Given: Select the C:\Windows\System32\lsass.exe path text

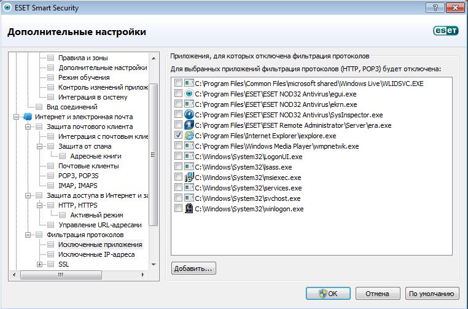Looking at the screenshot, I should [x=243, y=167].
